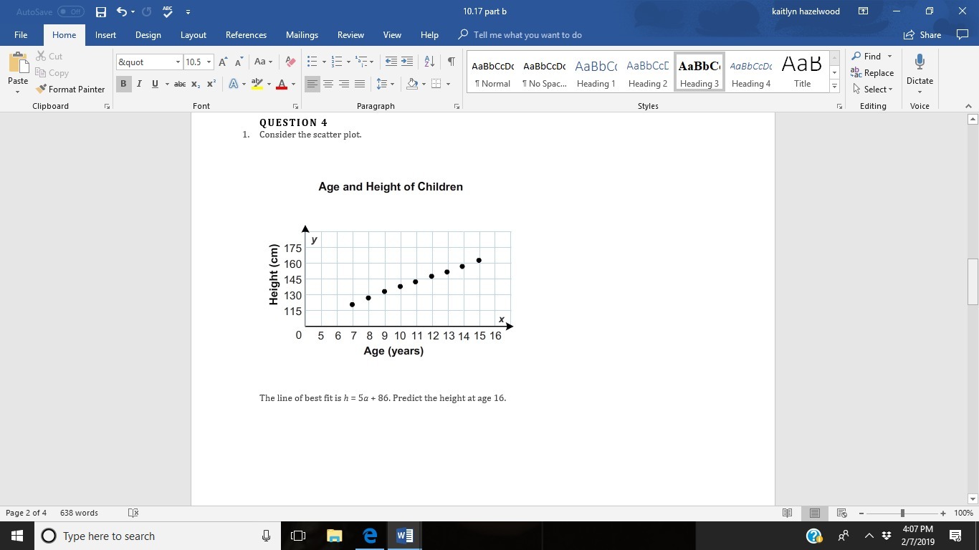Click the bullet list icon

(x=312, y=62)
